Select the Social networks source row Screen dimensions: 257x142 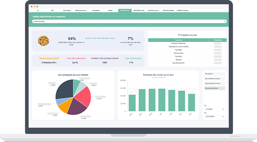coord(187,63)
